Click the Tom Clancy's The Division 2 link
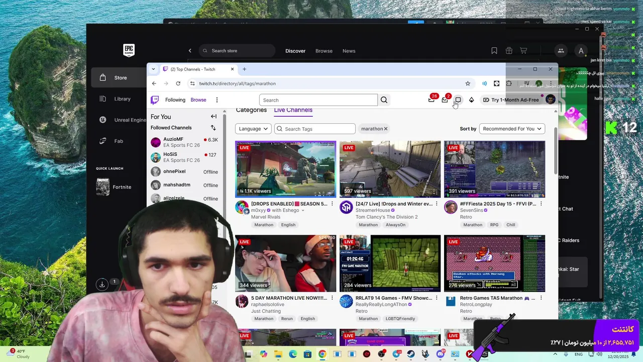Screen dimensions: 643x362 pos(386,217)
